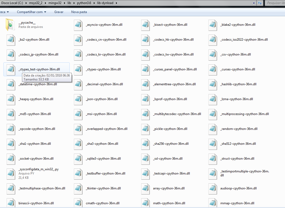Click the _opcode-cpython-36m.dll file name
The height and width of the screenshot is (208, 285).
click(x=37, y=129)
